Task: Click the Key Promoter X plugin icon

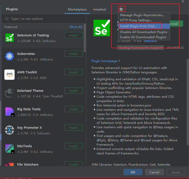Action: point(9,130)
